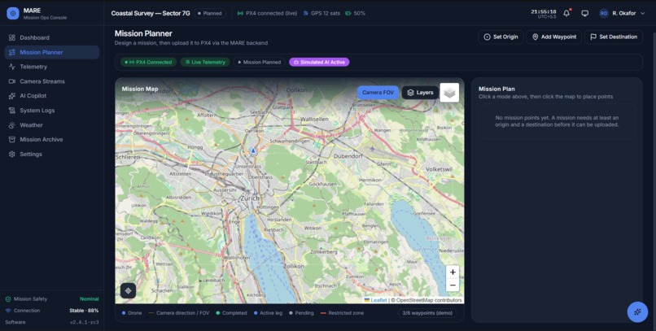This screenshot has width=656, height=331.
Task: Click Add Waypoint button
Action: (554, 37)
